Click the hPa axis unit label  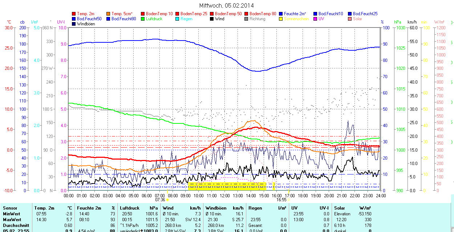(x=398, y=22)
